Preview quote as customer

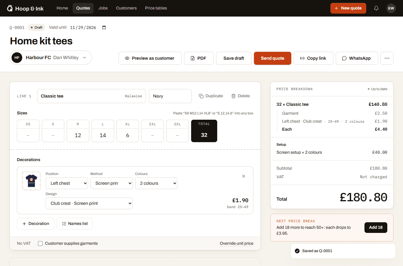click(x=150, y=58)
